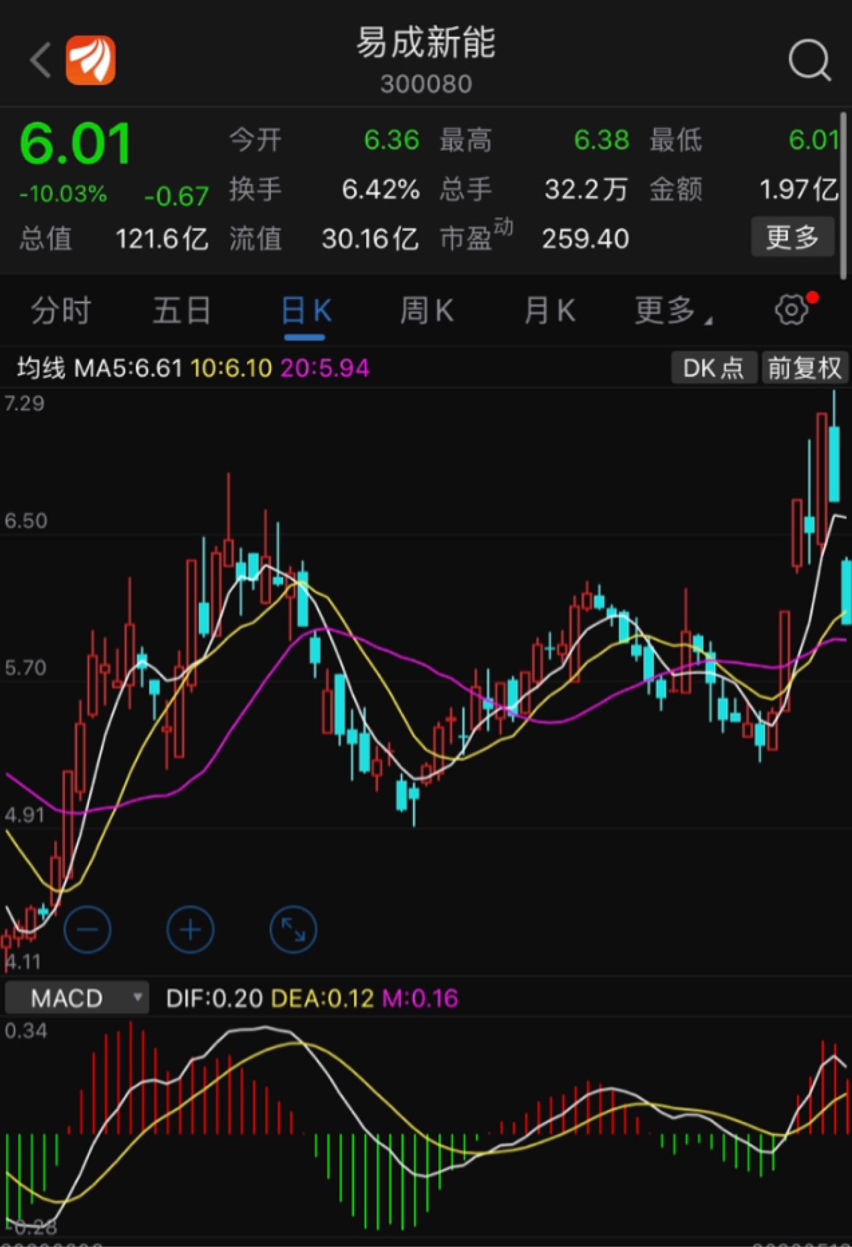
Task: Tap the change percent -10.03%
Action: coord(63,195)
